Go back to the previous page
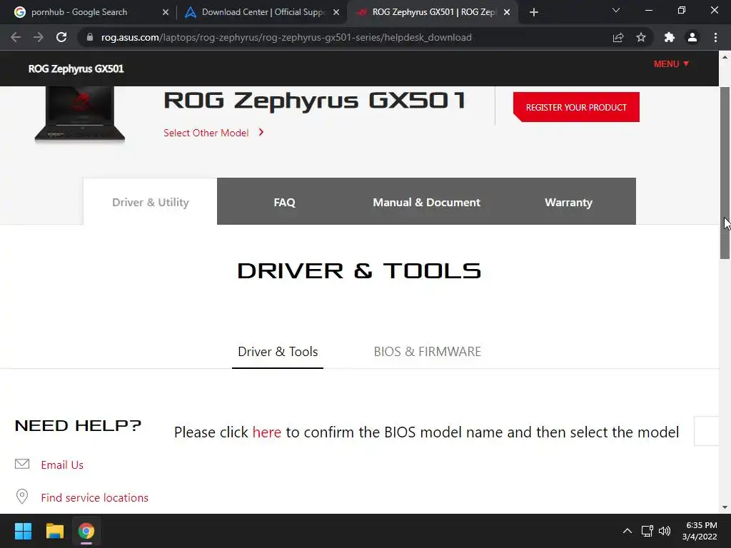Image resolution: width=731 pixels, height=548 pixels. pyautogui.click(x=16, y=37)
